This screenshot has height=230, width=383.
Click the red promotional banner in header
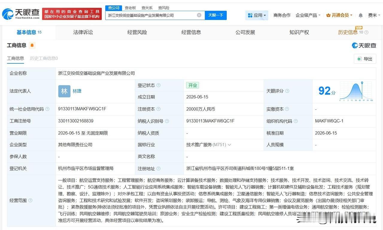click(x=72, y=14)
